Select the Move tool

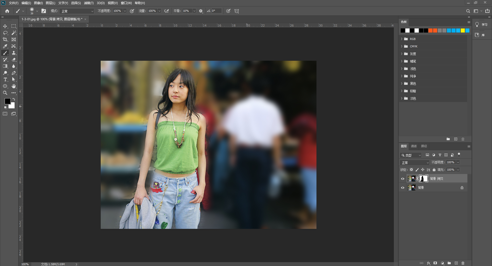[5, 26]
